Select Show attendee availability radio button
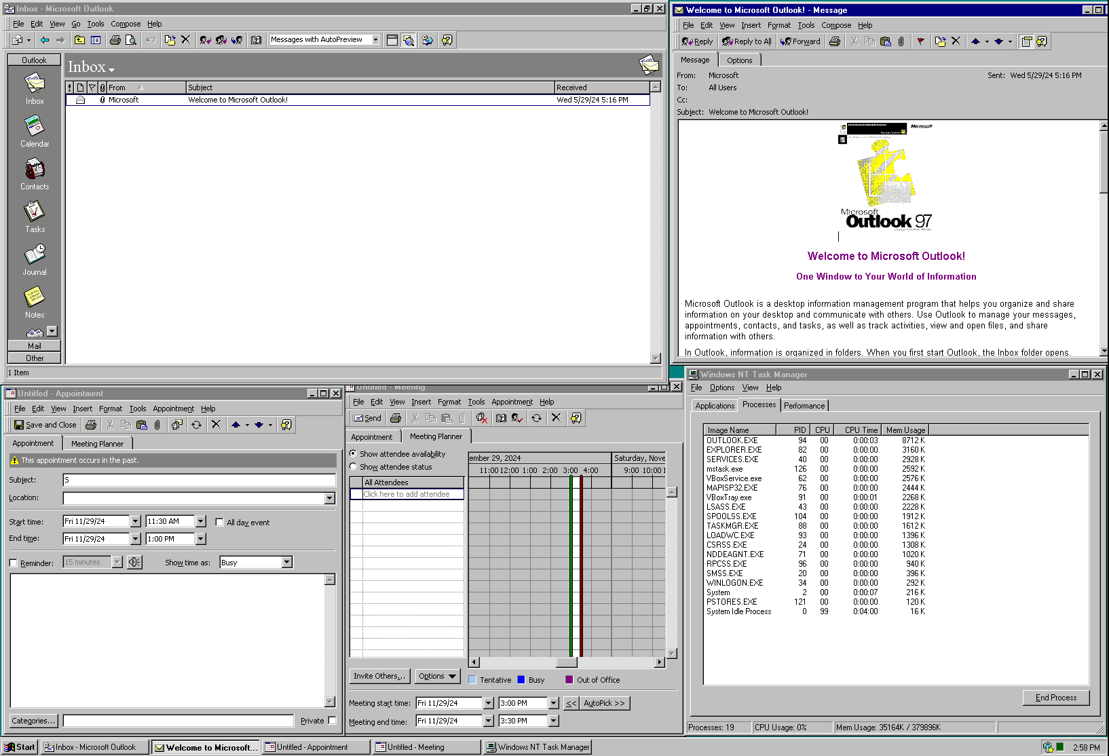 [x=353, y=453]
